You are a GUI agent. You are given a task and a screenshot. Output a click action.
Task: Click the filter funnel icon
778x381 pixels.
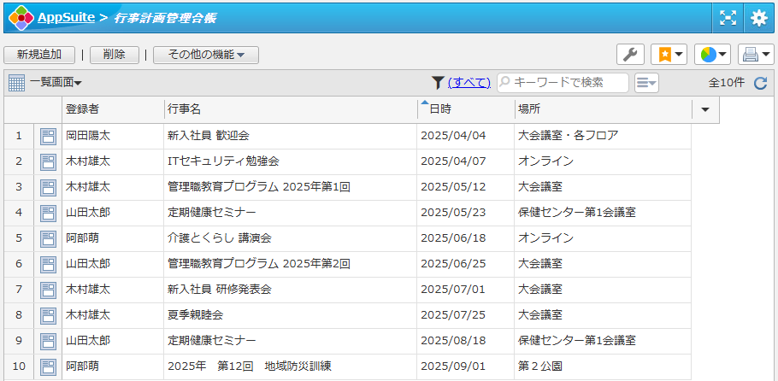438,83
